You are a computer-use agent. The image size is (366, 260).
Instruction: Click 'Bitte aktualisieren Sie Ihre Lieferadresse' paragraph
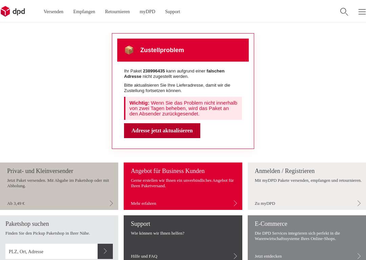pos(177,88)
